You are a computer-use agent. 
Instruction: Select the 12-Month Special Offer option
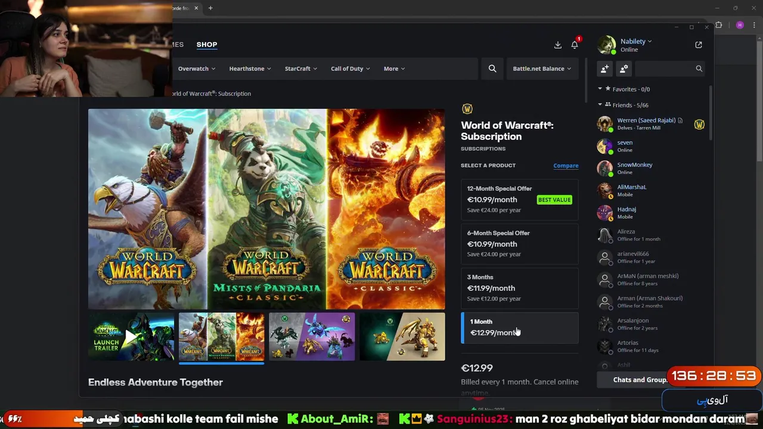[x=520, y=199]
